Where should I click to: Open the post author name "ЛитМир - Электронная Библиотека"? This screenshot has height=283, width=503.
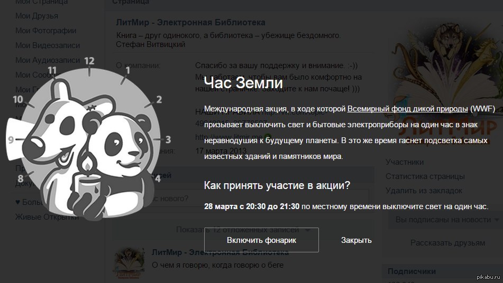(220, 252)
